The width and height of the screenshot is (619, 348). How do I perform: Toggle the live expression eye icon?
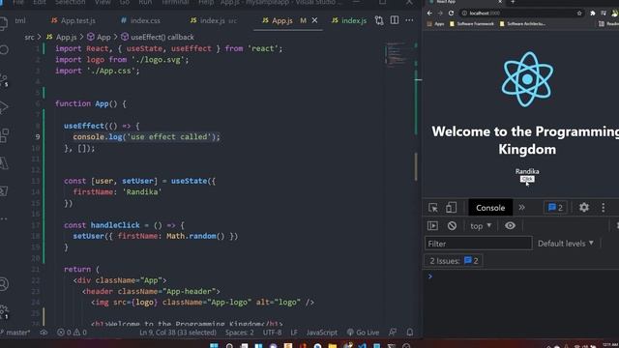[x=510, y=225]
